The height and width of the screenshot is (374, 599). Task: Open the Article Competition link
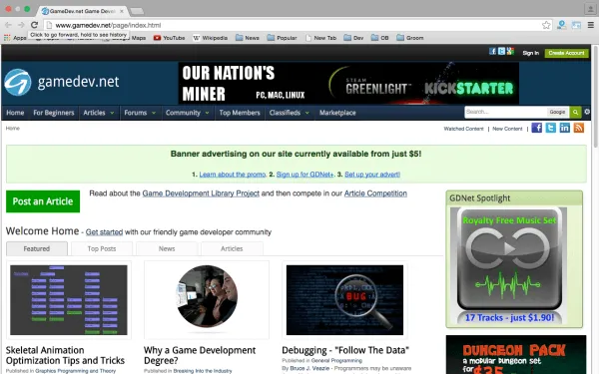pos(375,193)
